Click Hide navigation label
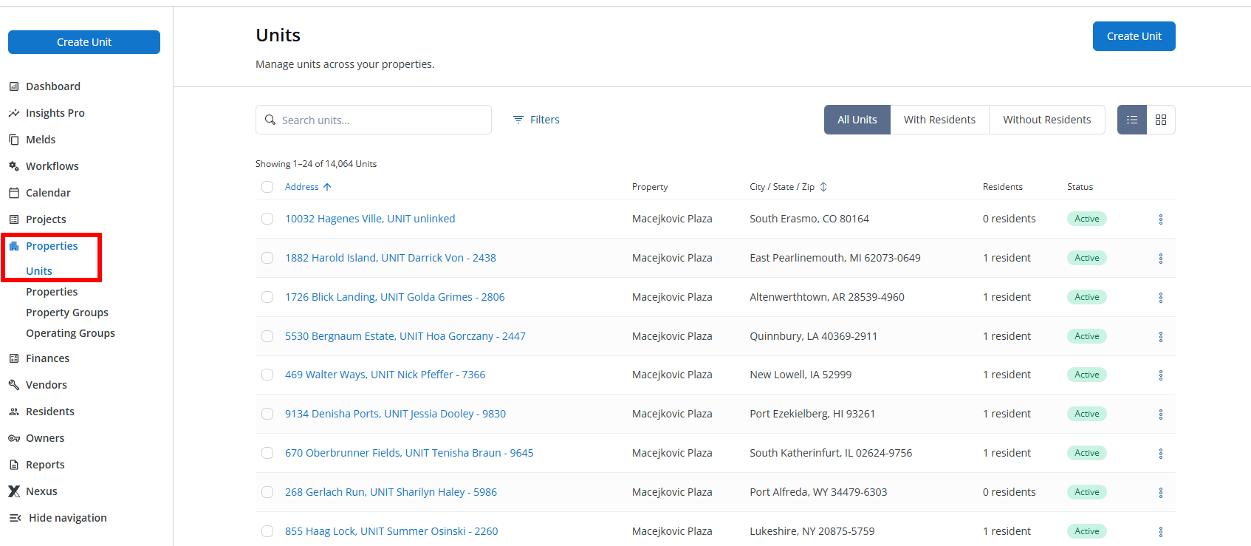The height and width of the screenshot is (546, 1251). 68,518
